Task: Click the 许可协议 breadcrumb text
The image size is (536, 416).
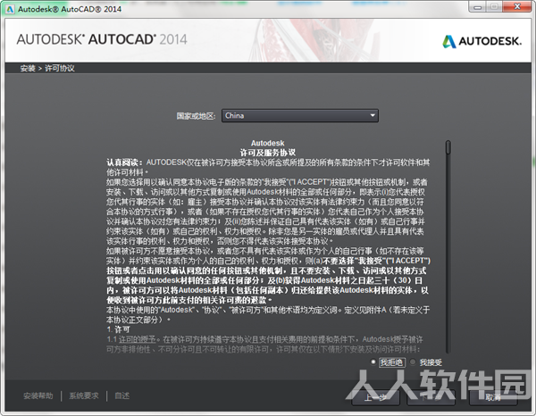Action: 60,69
